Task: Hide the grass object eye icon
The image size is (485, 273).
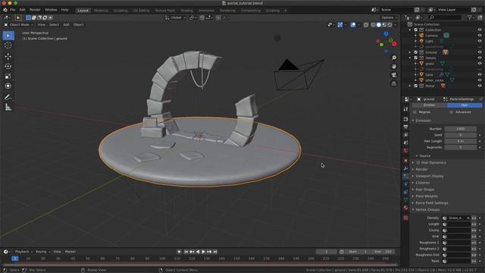Action: (480, 64)
